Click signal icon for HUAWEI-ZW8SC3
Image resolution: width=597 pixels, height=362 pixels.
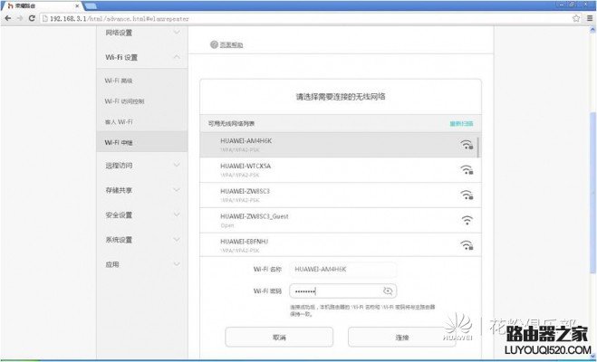467,195
